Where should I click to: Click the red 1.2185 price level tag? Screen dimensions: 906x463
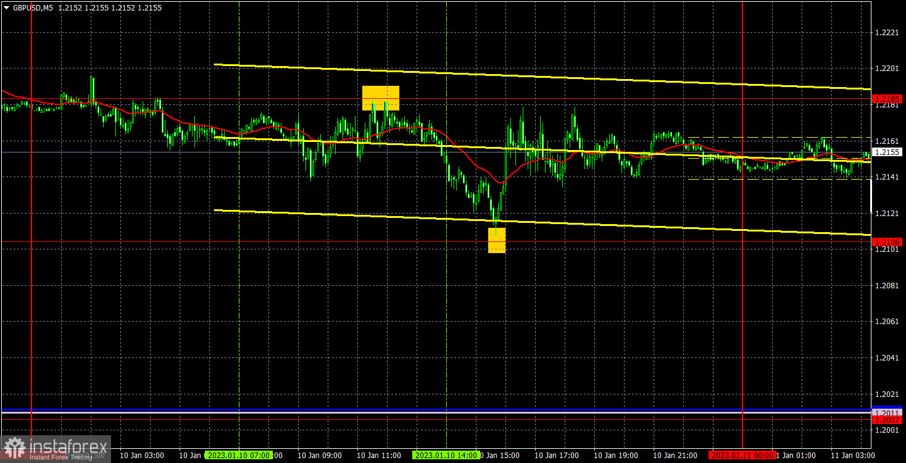pos(887,99)
